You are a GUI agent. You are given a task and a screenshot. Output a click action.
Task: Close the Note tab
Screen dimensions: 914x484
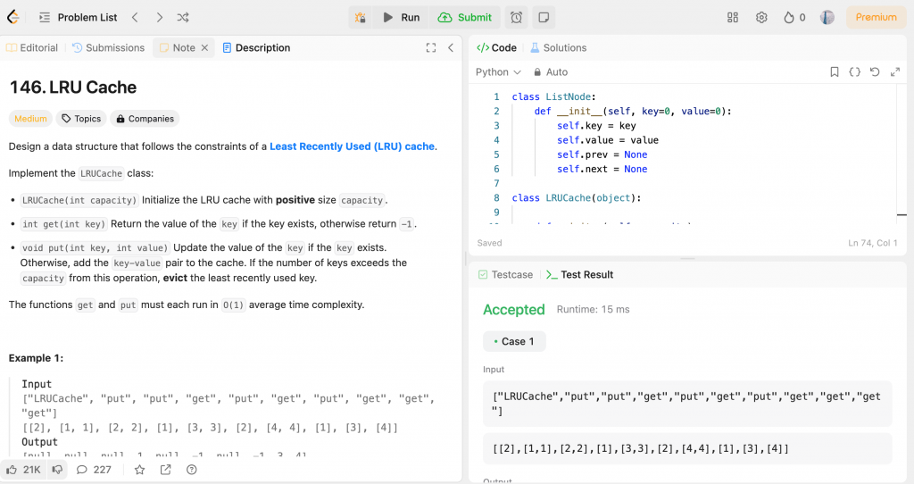[204, 48]
